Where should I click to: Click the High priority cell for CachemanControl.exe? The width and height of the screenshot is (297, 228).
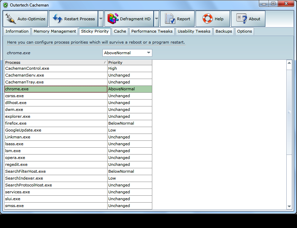point(130,68)
